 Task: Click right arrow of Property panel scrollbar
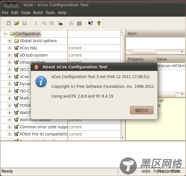point(183,94)
